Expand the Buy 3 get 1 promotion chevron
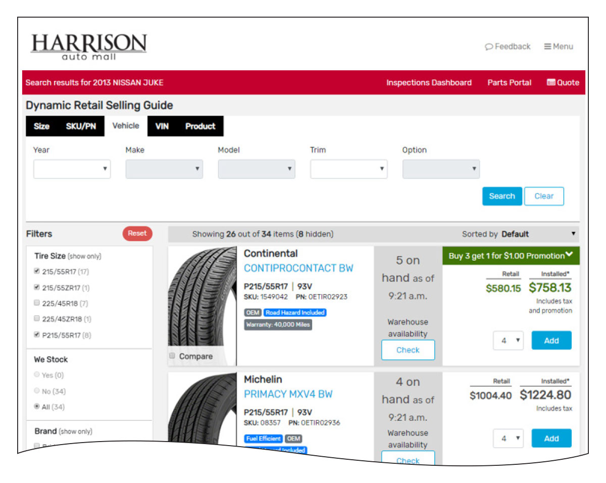 569,255
